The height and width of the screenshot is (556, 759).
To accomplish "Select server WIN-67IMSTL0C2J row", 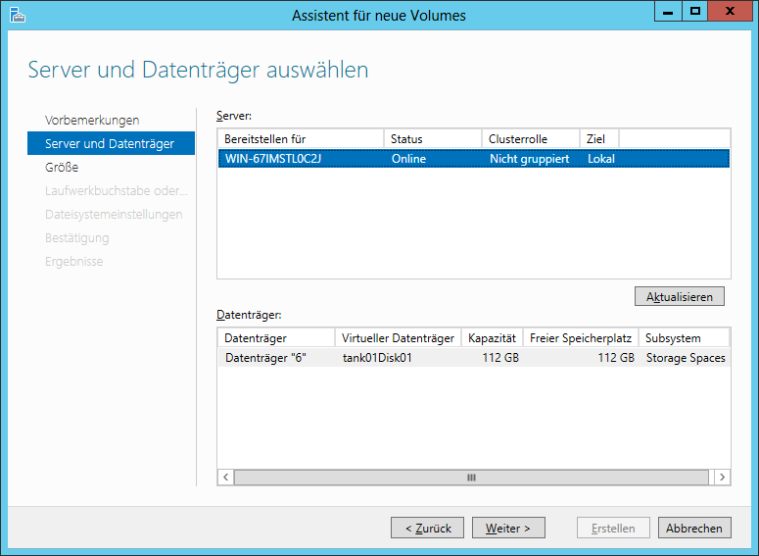I will point(474,159).
